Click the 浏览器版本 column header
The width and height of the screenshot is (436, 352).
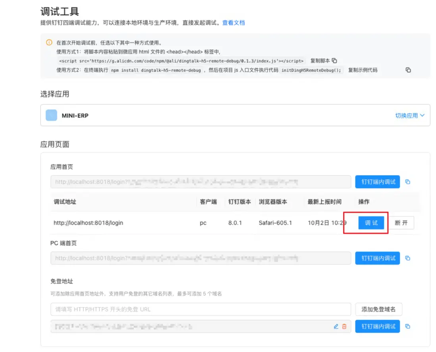pos(273,202)
